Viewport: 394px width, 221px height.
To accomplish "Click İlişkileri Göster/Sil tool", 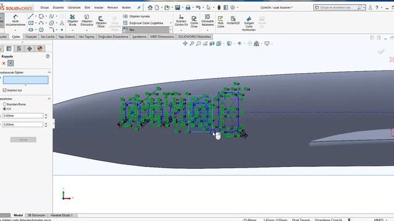I will [x=181, y=20].
